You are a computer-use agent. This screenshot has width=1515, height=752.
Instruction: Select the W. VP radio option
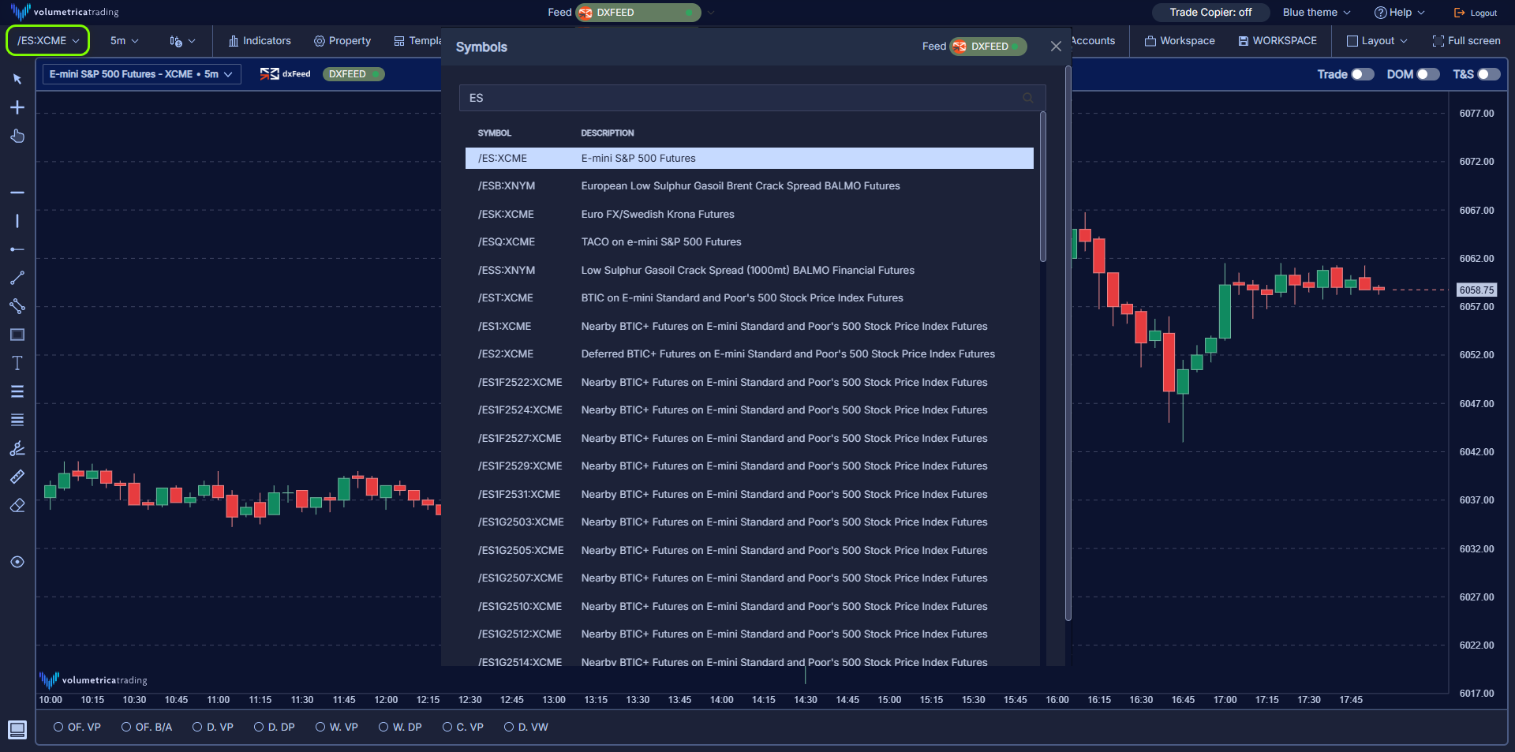337,727
